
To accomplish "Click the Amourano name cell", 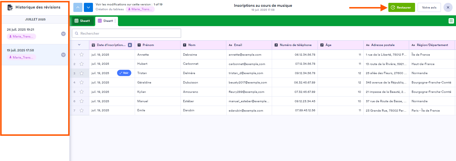I will tap(204, 92).
